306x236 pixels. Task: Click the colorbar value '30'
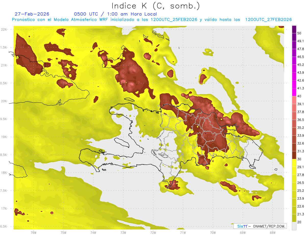pyautogui.click(x=300, y=159)
